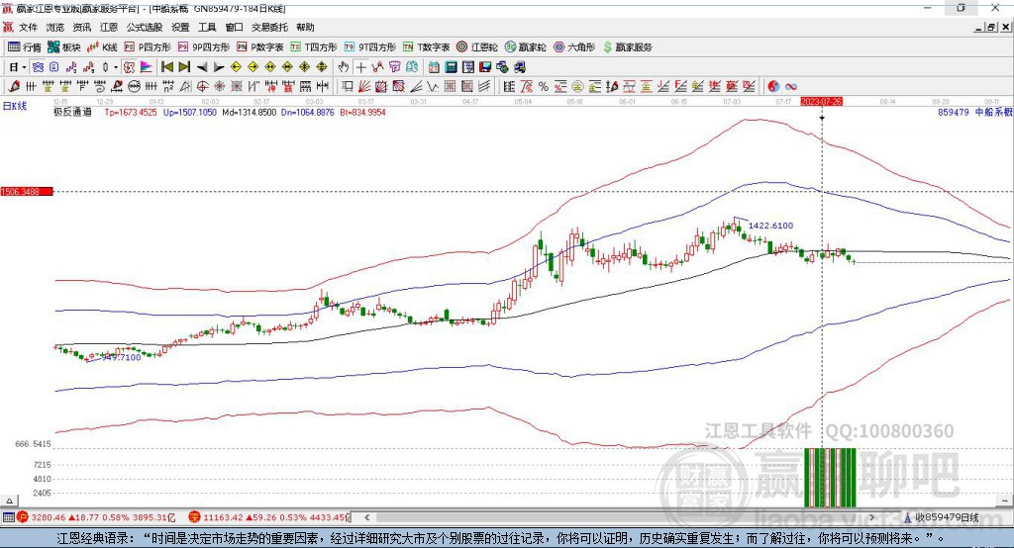Image resolution: width=1014 pixels, height=548 pixels.
Task: Select the snowflake star tool
Action: (x=219, y=87)
